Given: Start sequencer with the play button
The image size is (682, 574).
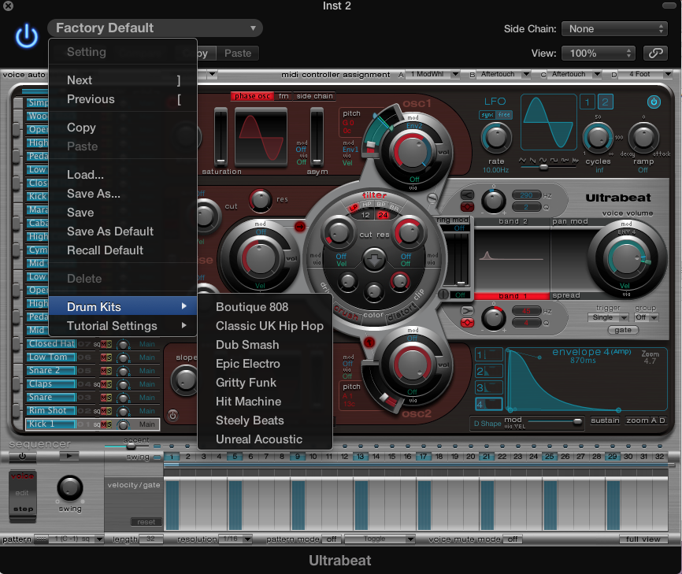Looking at the screenshot, I should 69,456.
